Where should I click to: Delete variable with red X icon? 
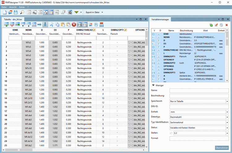226,25
